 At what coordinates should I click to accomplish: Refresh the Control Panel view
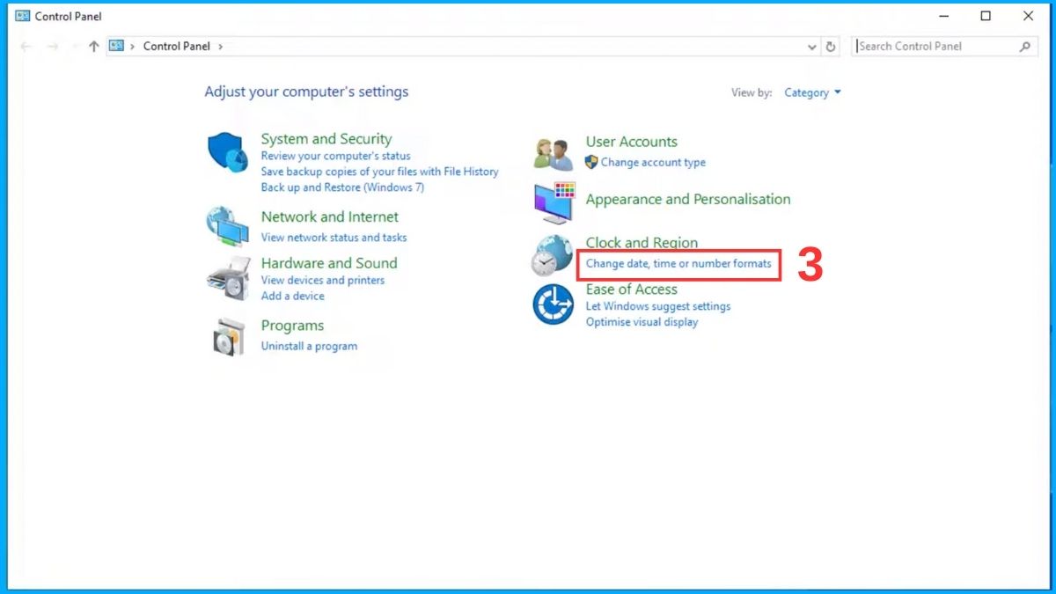(x=831, y=47)
